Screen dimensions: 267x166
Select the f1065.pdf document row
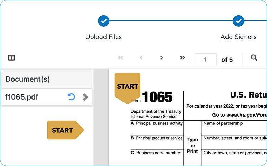(x=47, y=97)
